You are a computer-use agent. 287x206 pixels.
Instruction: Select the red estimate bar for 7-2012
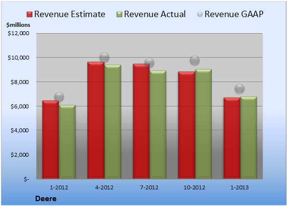pos(141,121)
